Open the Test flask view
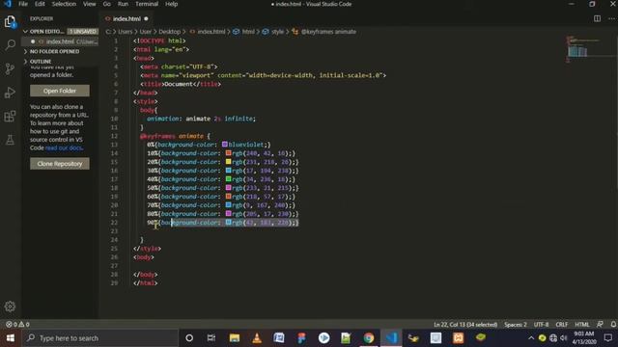618x347 pixels. coord(11,140)
